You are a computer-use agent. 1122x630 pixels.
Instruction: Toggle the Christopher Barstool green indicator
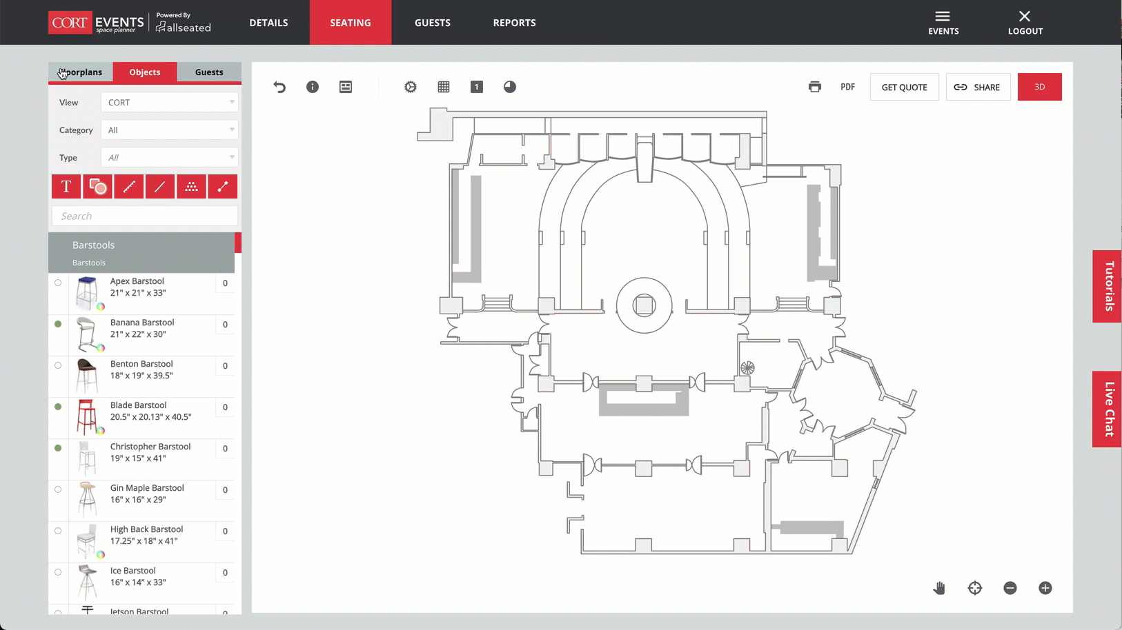pyautogui.click(x=58, y=448)
